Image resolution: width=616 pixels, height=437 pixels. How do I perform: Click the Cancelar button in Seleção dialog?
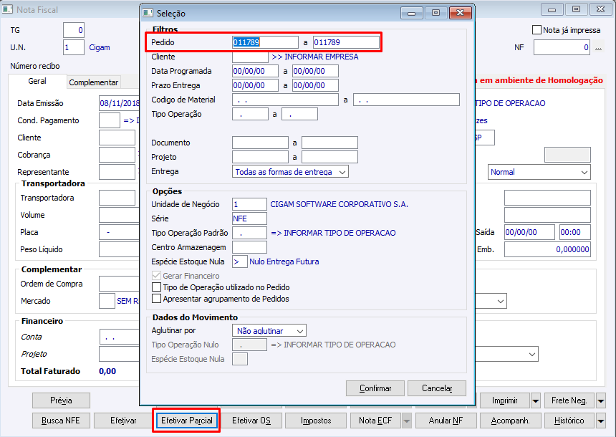(x=437, y=388)
